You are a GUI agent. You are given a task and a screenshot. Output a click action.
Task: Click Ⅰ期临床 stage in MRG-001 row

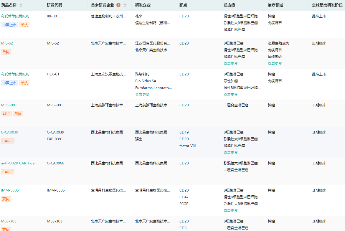[319, 105]
